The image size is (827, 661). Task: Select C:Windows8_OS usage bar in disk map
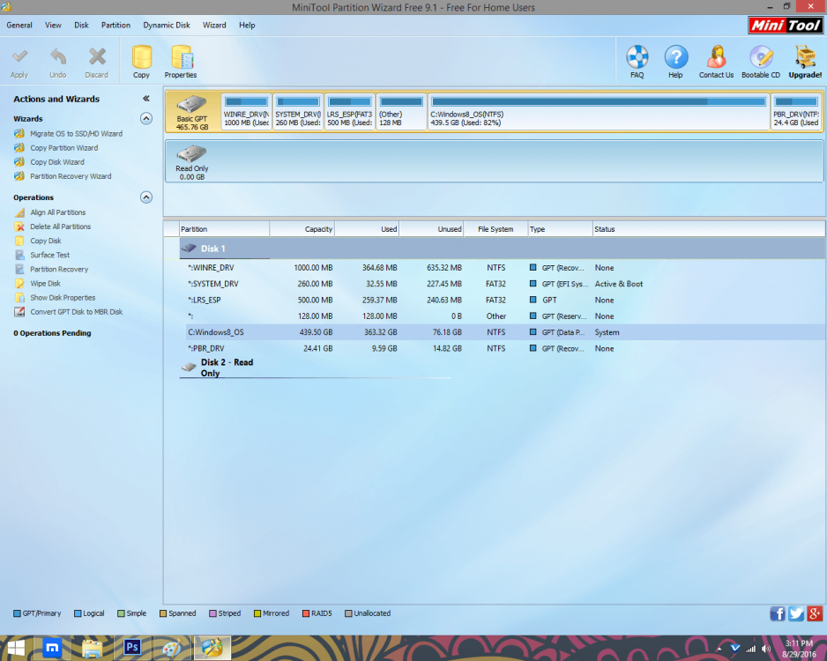[599, 101]
